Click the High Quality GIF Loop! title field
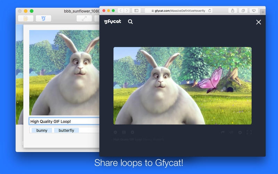Viewport: 278px width, 174px height. [64, 121]
